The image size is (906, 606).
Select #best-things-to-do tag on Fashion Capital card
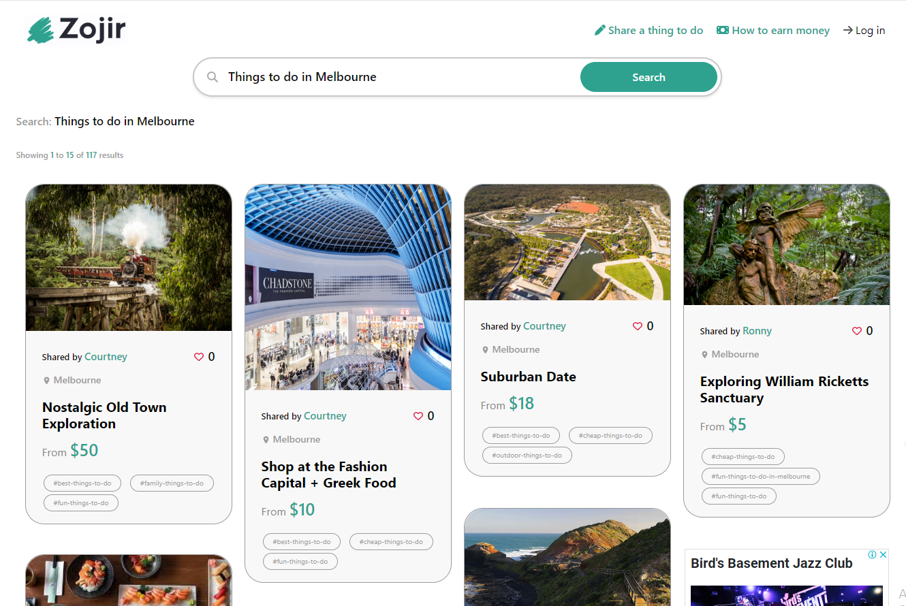pos(302,542)
